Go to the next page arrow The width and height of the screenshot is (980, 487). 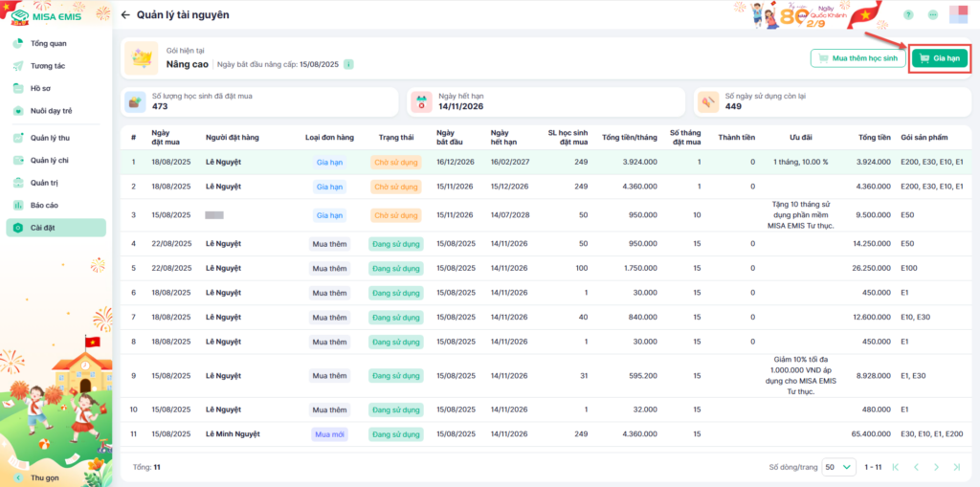tap(937, 467)
